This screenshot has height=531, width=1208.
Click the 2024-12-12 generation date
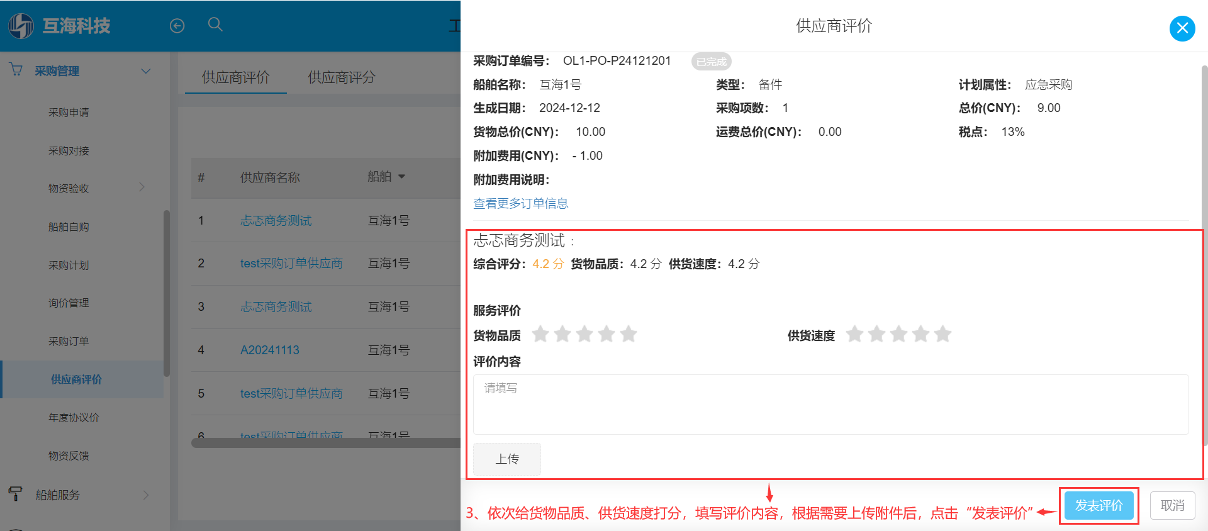(x=569, y=108)
